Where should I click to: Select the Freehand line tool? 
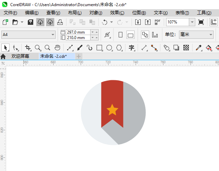(x=70, y=48)
